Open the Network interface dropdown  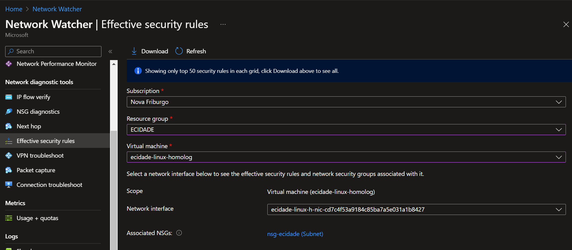pos(416,209)
